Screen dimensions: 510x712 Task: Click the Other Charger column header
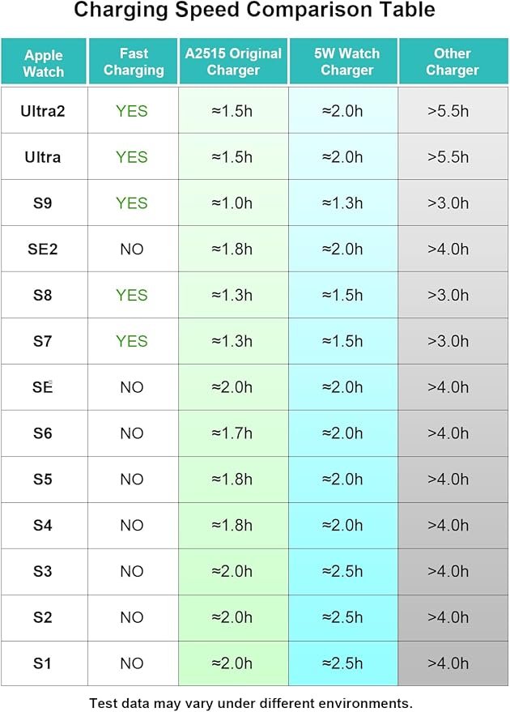[x=453, y=62]
